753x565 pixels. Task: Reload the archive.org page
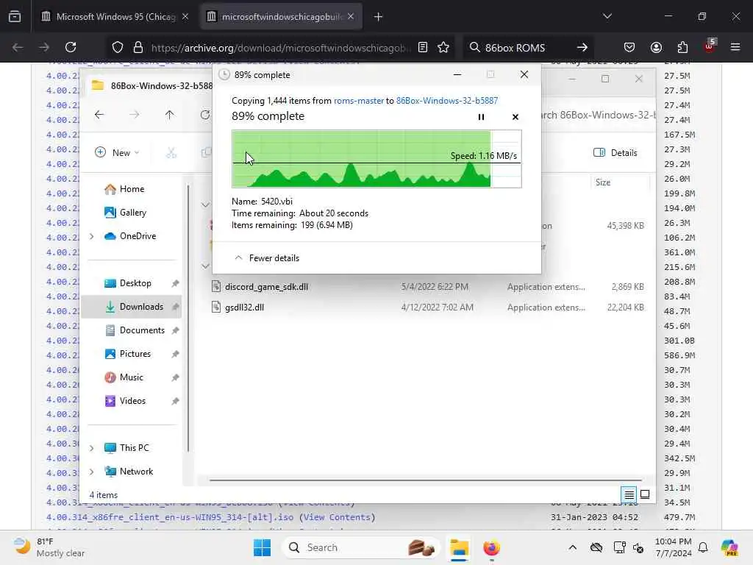coord(71,47)
